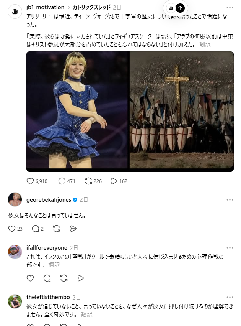Open more options on theleftistthembo comment
The height and width of the screenshot is (326, 241).
230,297
